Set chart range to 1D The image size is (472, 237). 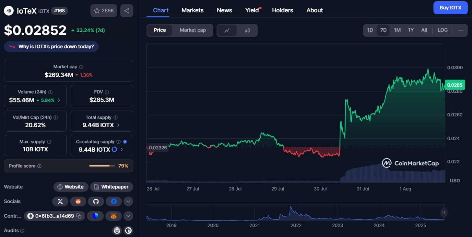pyautogui.click(x=370, y=30)
